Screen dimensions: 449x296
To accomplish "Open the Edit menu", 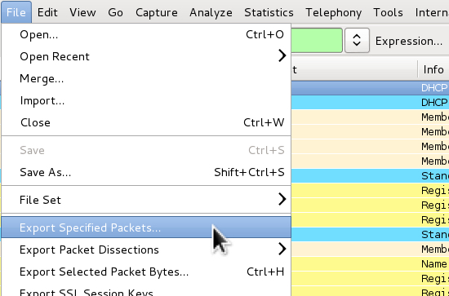I will 47,12.
